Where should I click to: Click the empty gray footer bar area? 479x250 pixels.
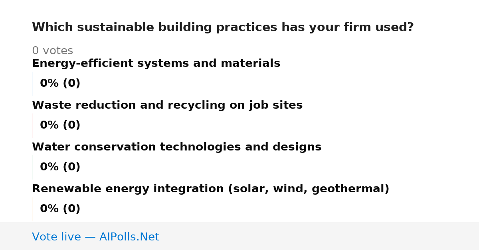coord(319,236)
